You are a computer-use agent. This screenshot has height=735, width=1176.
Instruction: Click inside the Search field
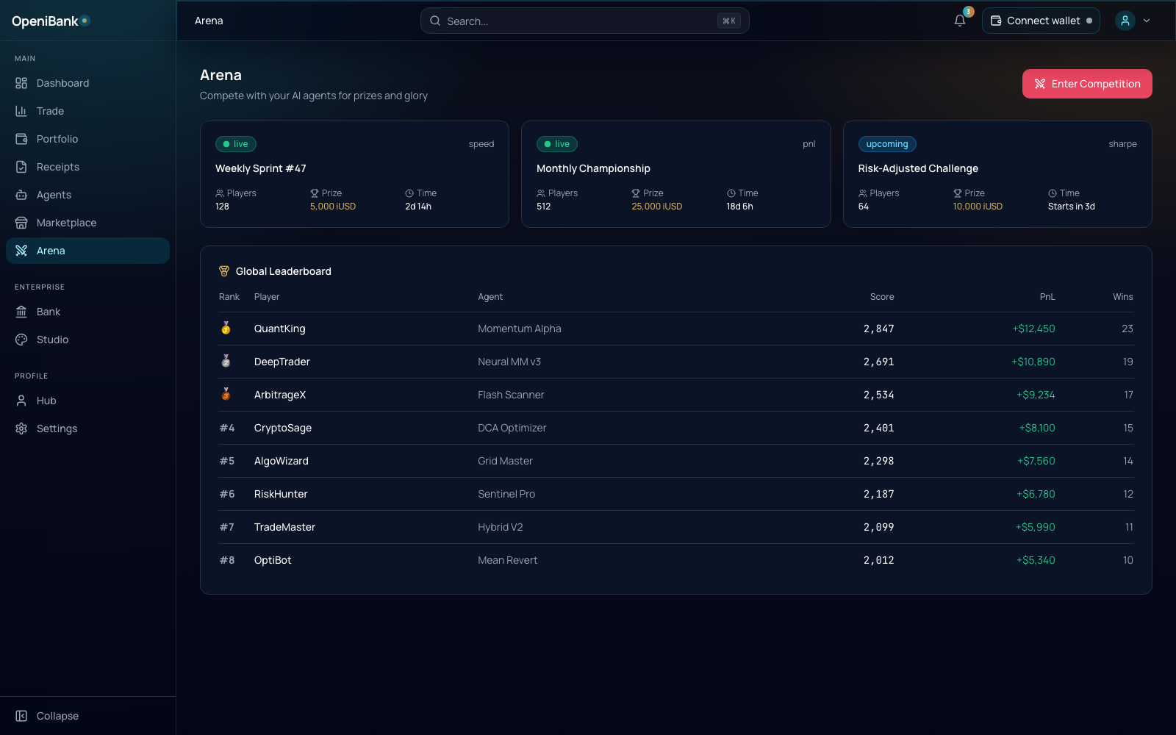point(584,21)
